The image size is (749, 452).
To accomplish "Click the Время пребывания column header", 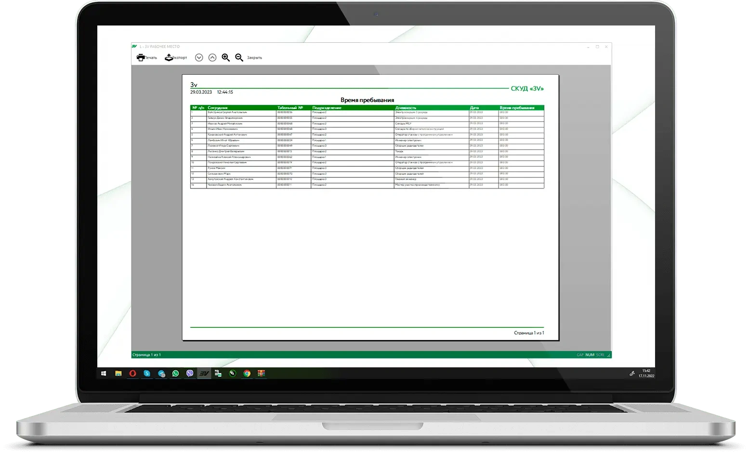I will (517, 108).
